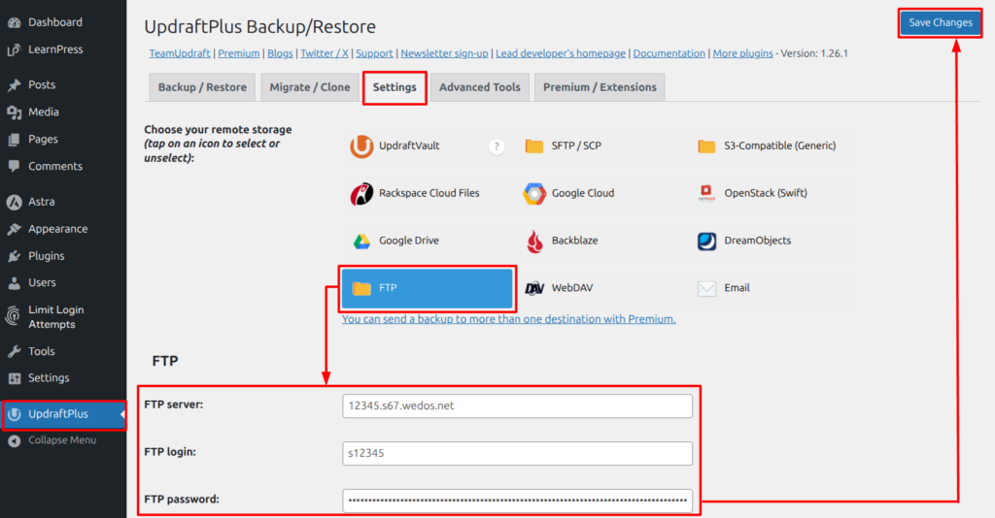The width and height of the screenshot is (995, 518).
Task: Select the Google Drive triangle icon
Action: click(361, 242)
